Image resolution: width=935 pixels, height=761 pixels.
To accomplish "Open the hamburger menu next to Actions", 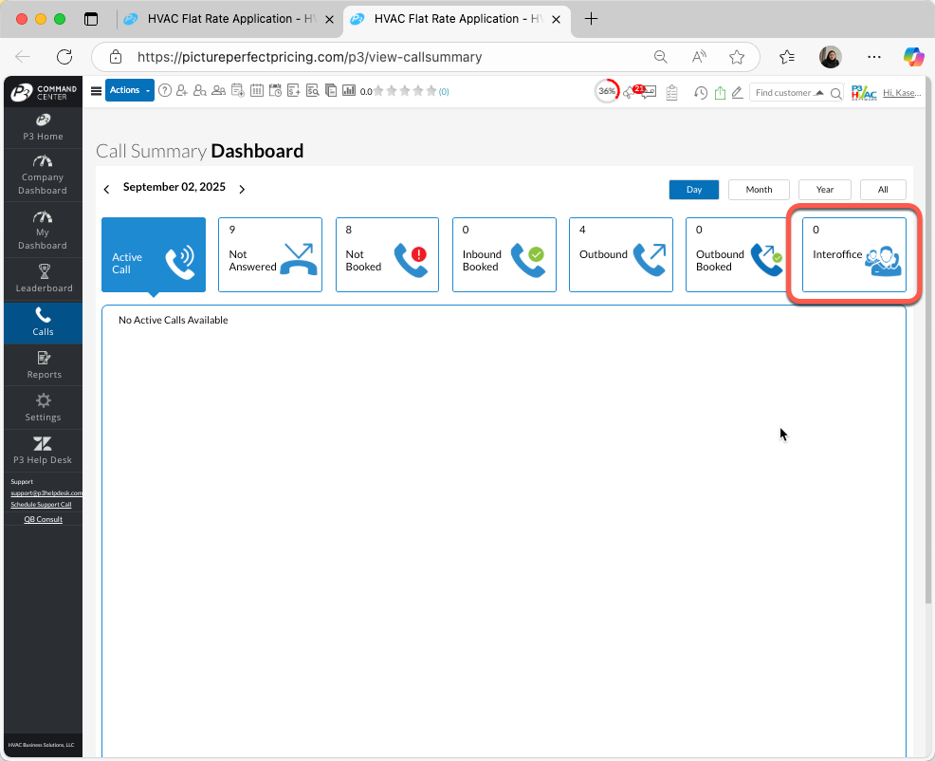I will click(x=96, y=90).
